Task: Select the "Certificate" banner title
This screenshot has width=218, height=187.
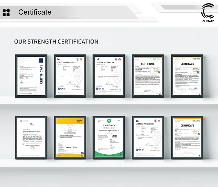Action: 35,12
